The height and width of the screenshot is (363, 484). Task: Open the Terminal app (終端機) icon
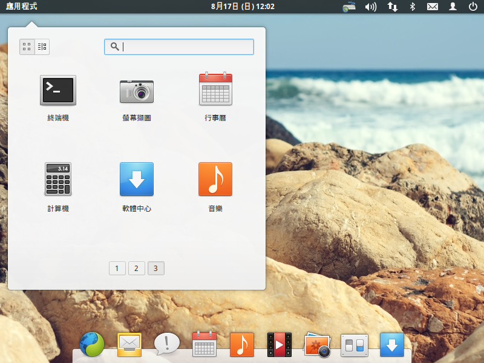click(x=58, y=90)
